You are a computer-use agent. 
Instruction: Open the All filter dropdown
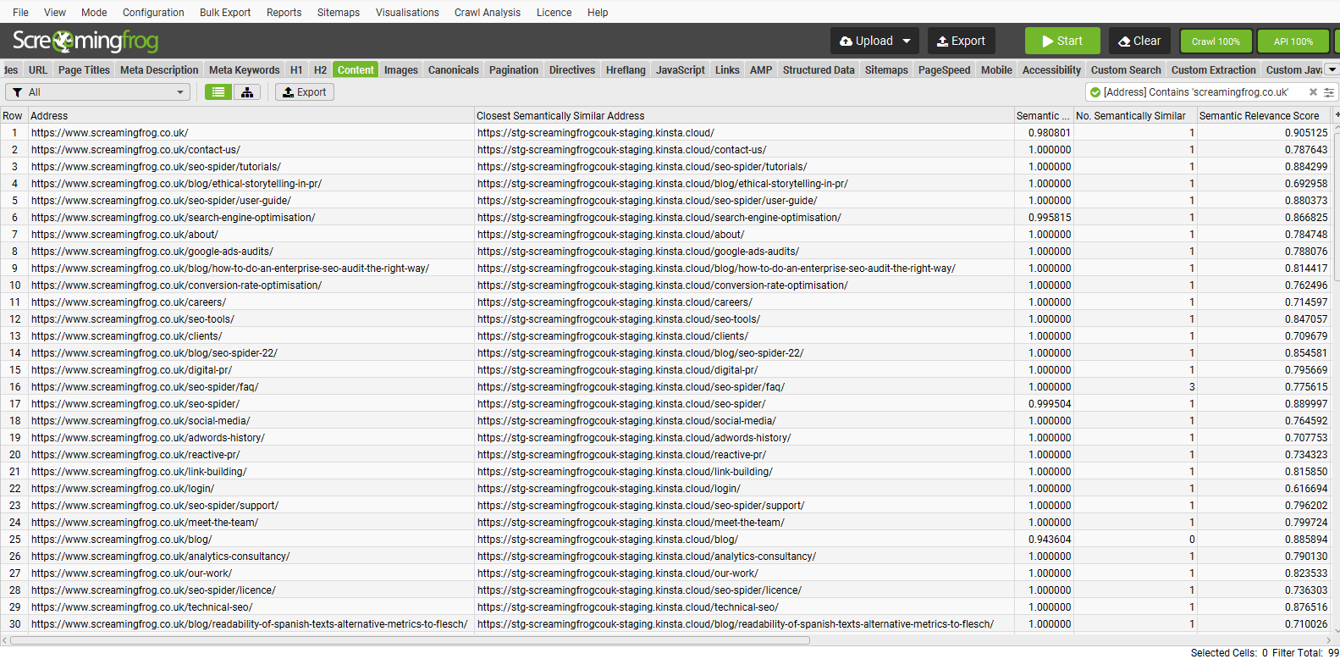[x=98, y=92]
